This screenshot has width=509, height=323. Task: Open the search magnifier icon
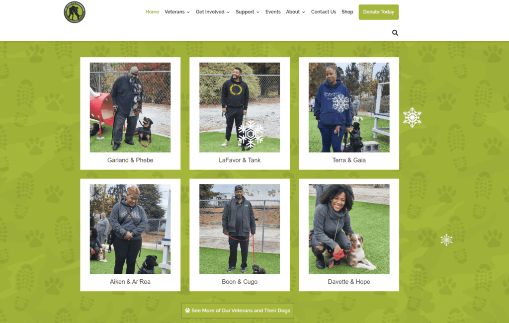(x=395, y=33)
